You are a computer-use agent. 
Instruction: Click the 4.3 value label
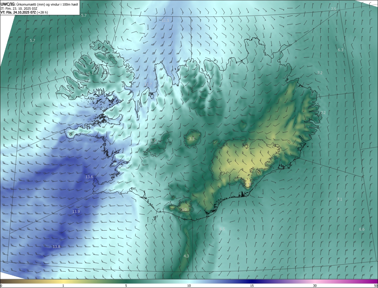point(186,256)
